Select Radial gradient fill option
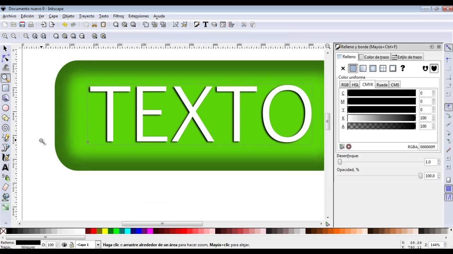453x254 pixels. pyautogui.click(x=373, y=68)
